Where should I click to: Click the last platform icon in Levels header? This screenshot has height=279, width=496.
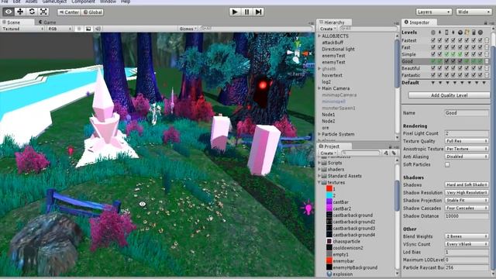(x=480, y=33)
